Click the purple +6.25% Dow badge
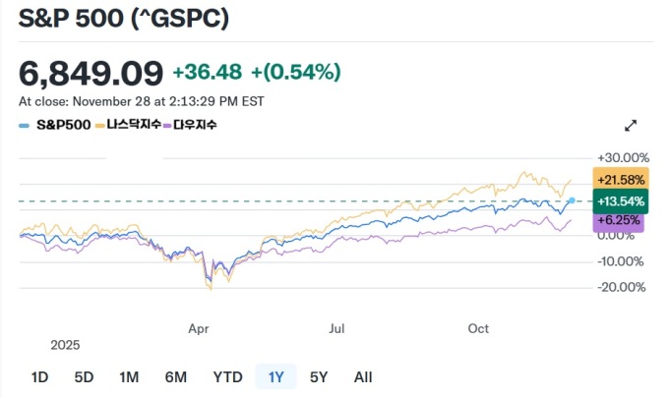 (x=618, y=221)
